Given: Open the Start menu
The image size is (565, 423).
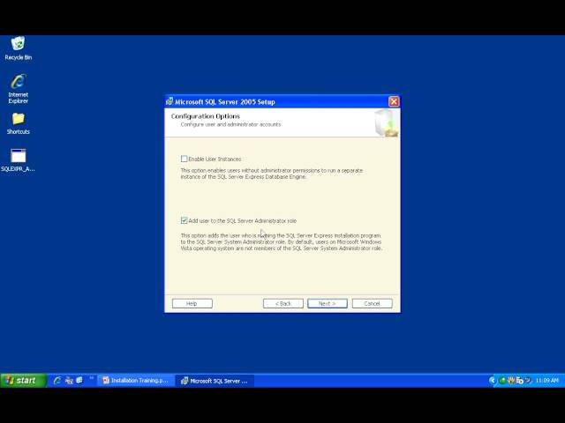Looking at the screenshot, I should click(23, 380).
